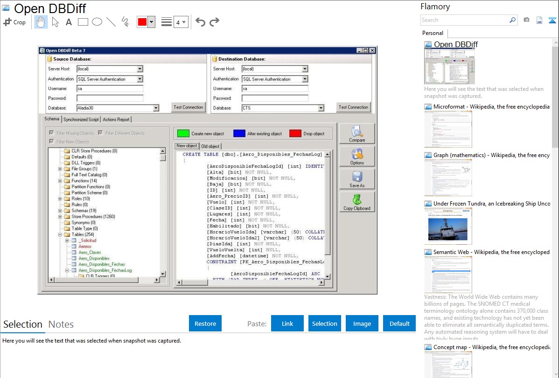559x378 pixels.
Task: Open the Personal tab
Action: coord(433,33)
